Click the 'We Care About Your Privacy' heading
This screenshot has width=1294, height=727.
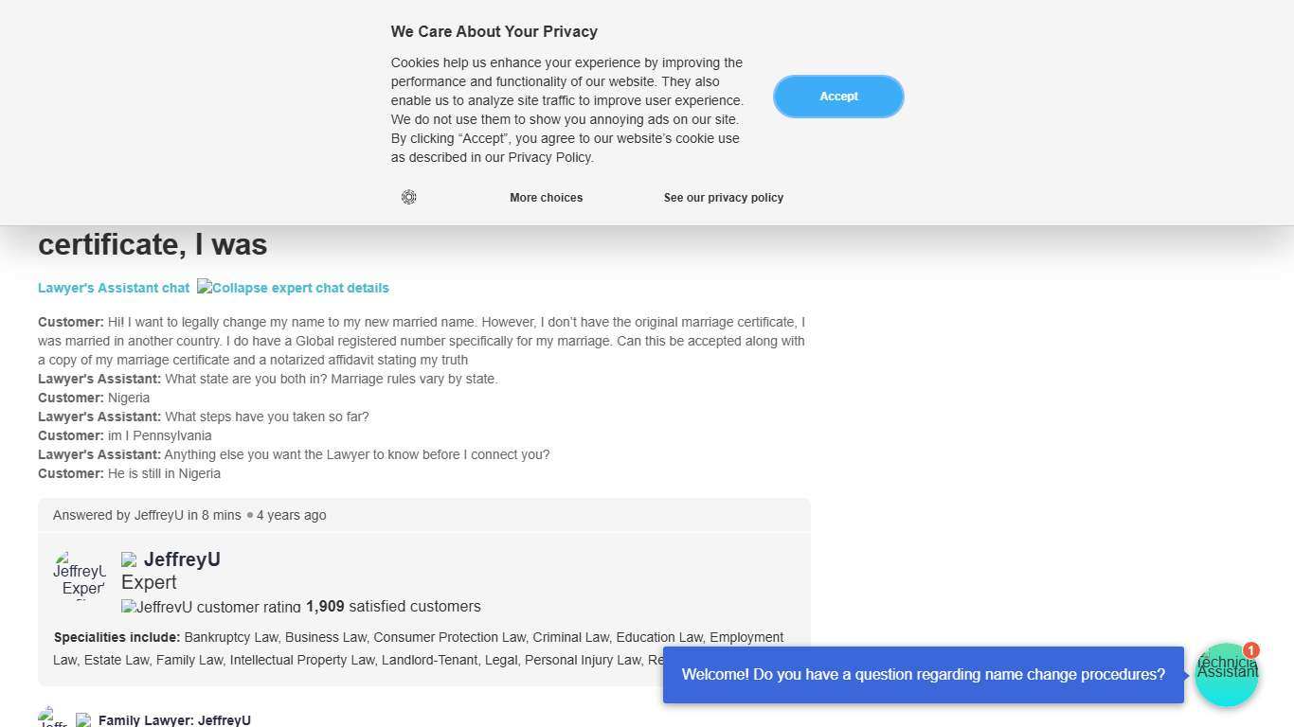click(x=494, y=31)
